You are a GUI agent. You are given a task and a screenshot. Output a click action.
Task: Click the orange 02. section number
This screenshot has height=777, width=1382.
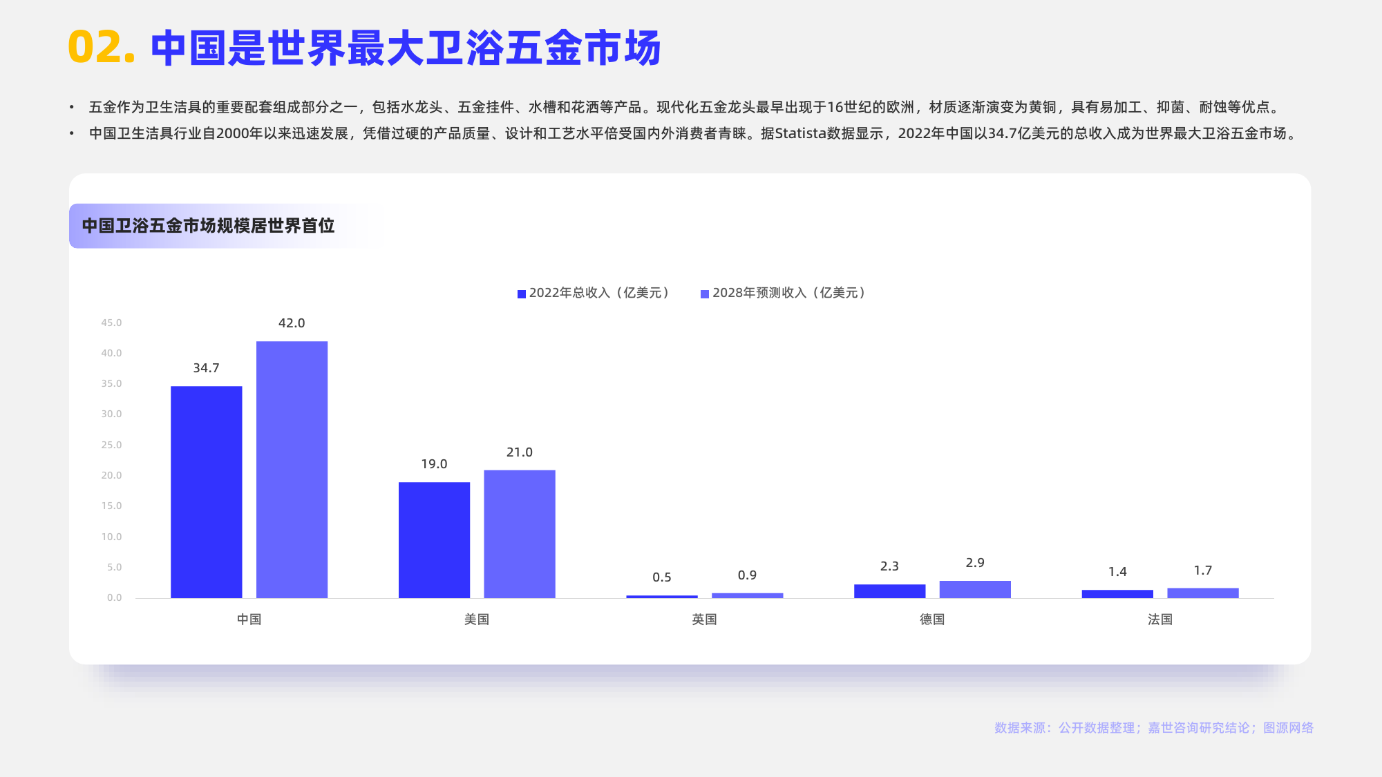tap(101, 48)
